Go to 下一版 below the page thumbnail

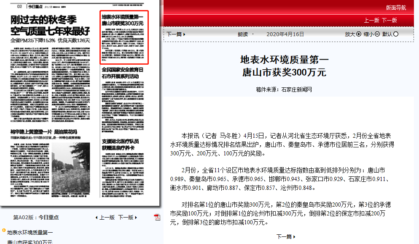pyautogui.click(x=127, y=218)
